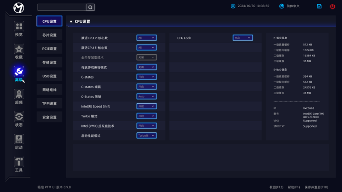The width and height of the screenshot is (342, 192).
Task: Open the 预览 overview sidebar icon
Action: point(19,29)
